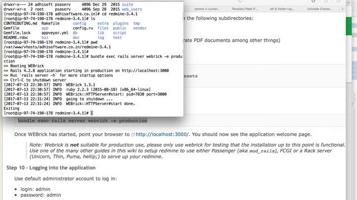Switch to the 'Parallels Plesk P...' browser tab
Screen dimensions: 357x200
pyautogui.click(x=244, y=9)
